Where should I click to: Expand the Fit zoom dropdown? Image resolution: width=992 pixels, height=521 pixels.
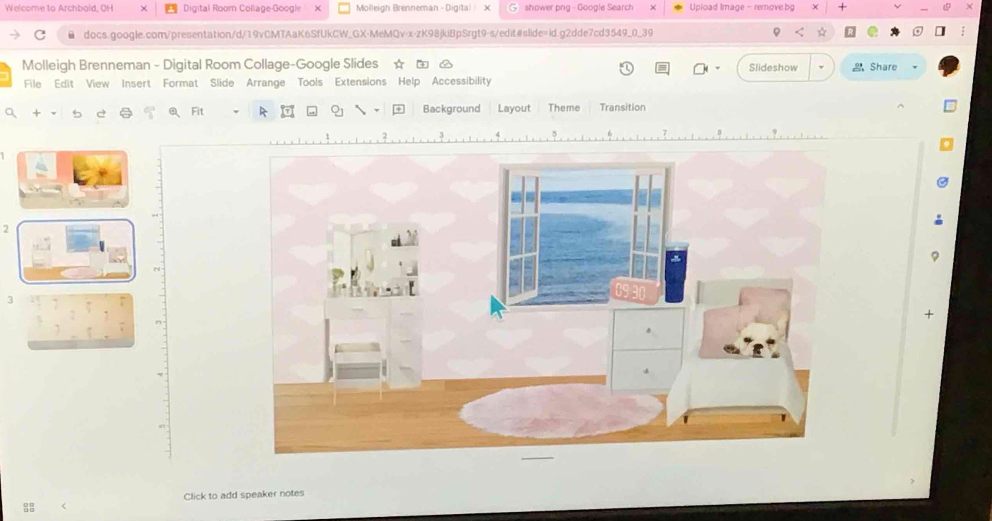pos(236,112)
